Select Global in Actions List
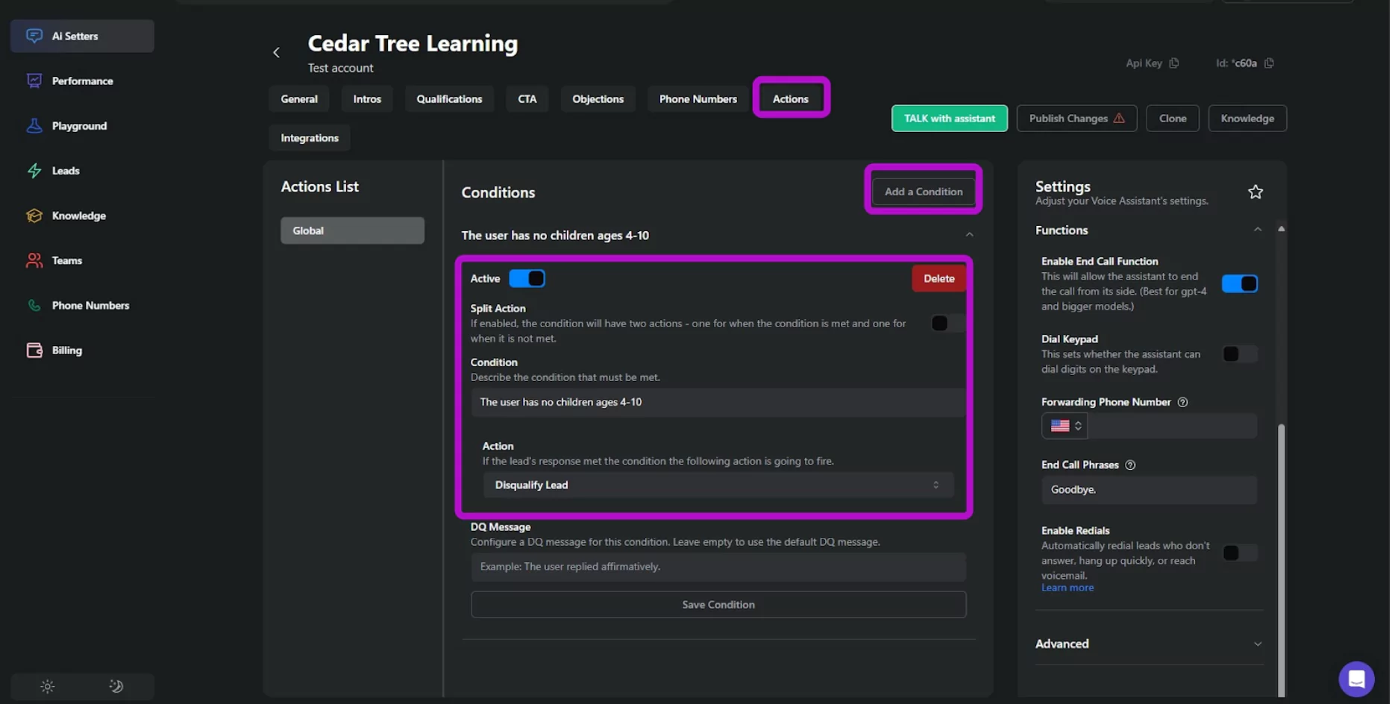Image resolution: width=1392 pixels, height=704 pixels. pos(352,230)
